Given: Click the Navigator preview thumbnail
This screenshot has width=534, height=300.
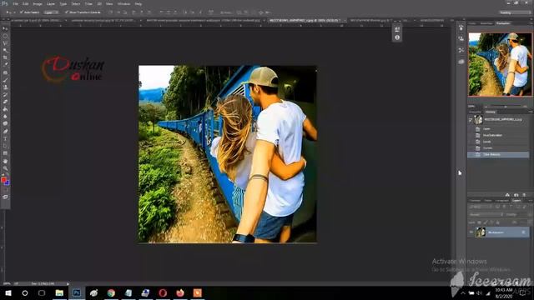Looking at the screenshot, I should [x=500, y=64].
